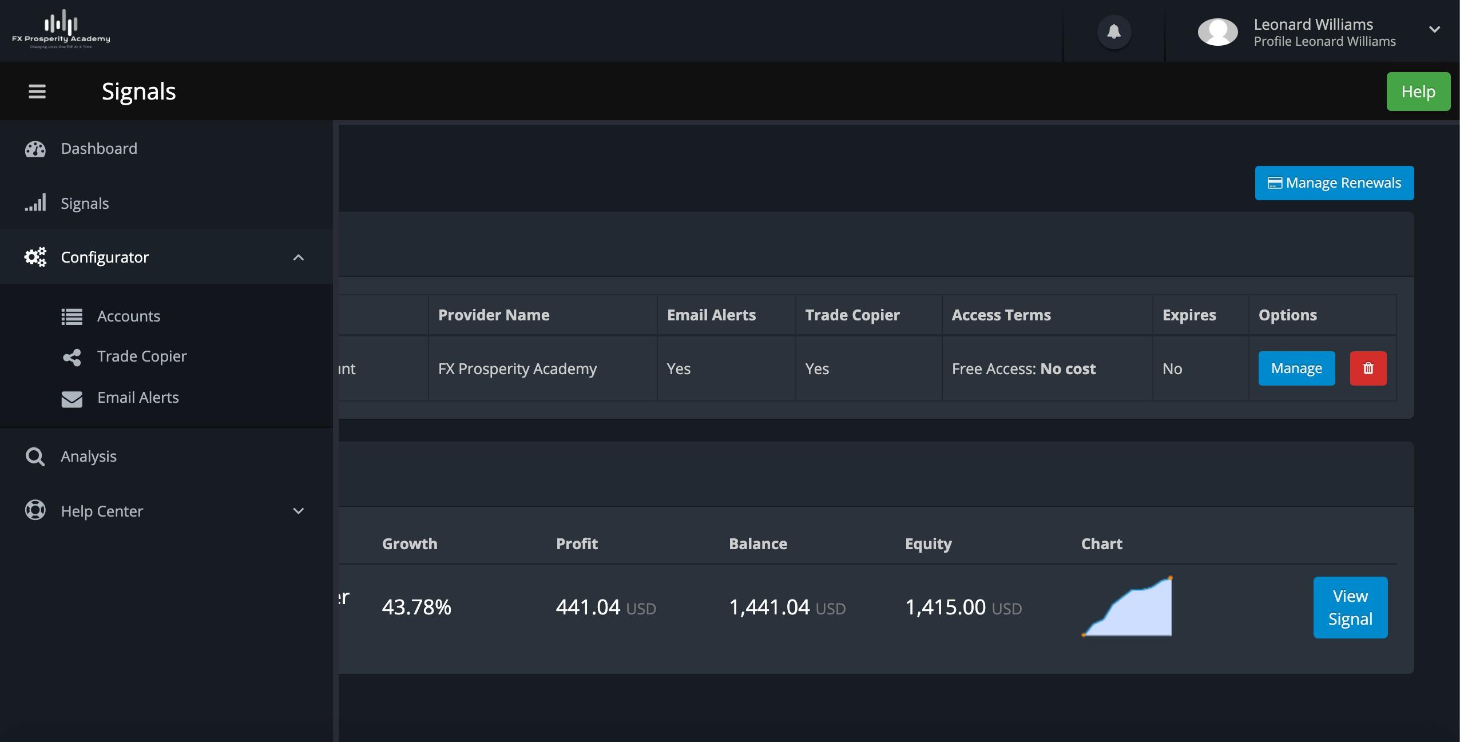Click the Analysis magnifier icon

point(35,457)
